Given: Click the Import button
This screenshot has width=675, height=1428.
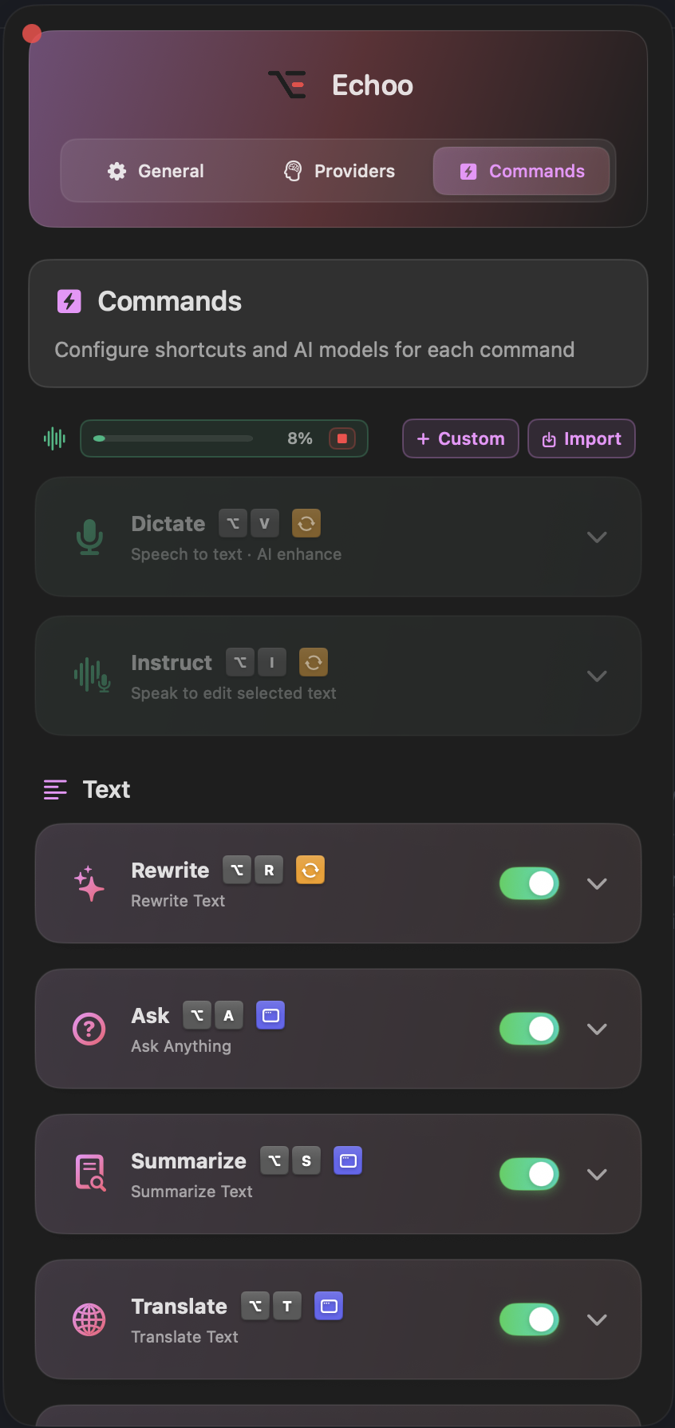Looking at the screenshot, I should click(x=582, y=438).
